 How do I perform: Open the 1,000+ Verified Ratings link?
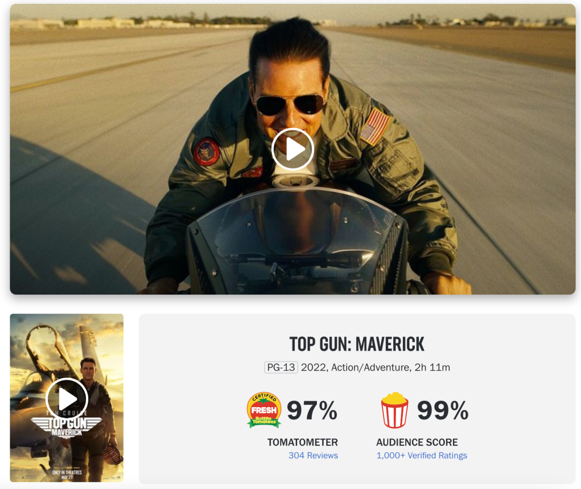point(422,455)
